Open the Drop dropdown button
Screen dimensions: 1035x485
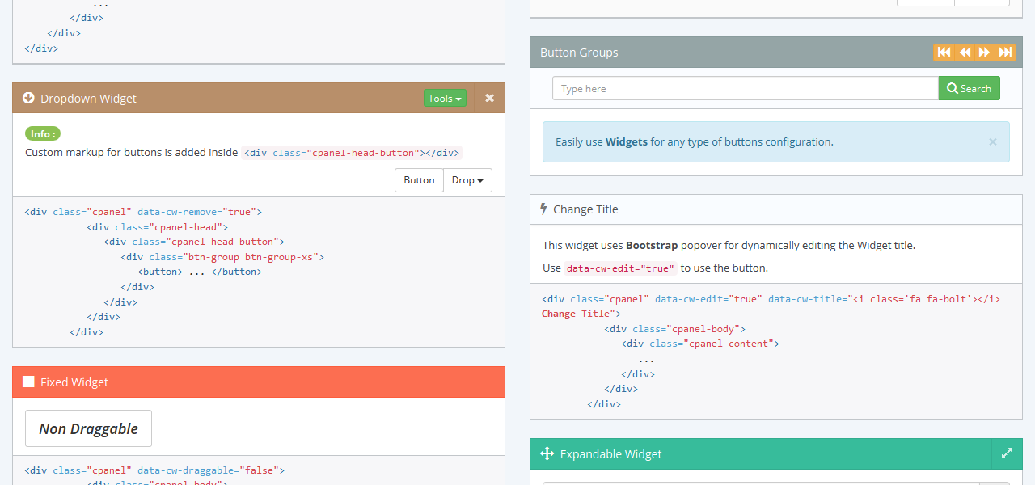pyautogui.click(x=467, y=180)
